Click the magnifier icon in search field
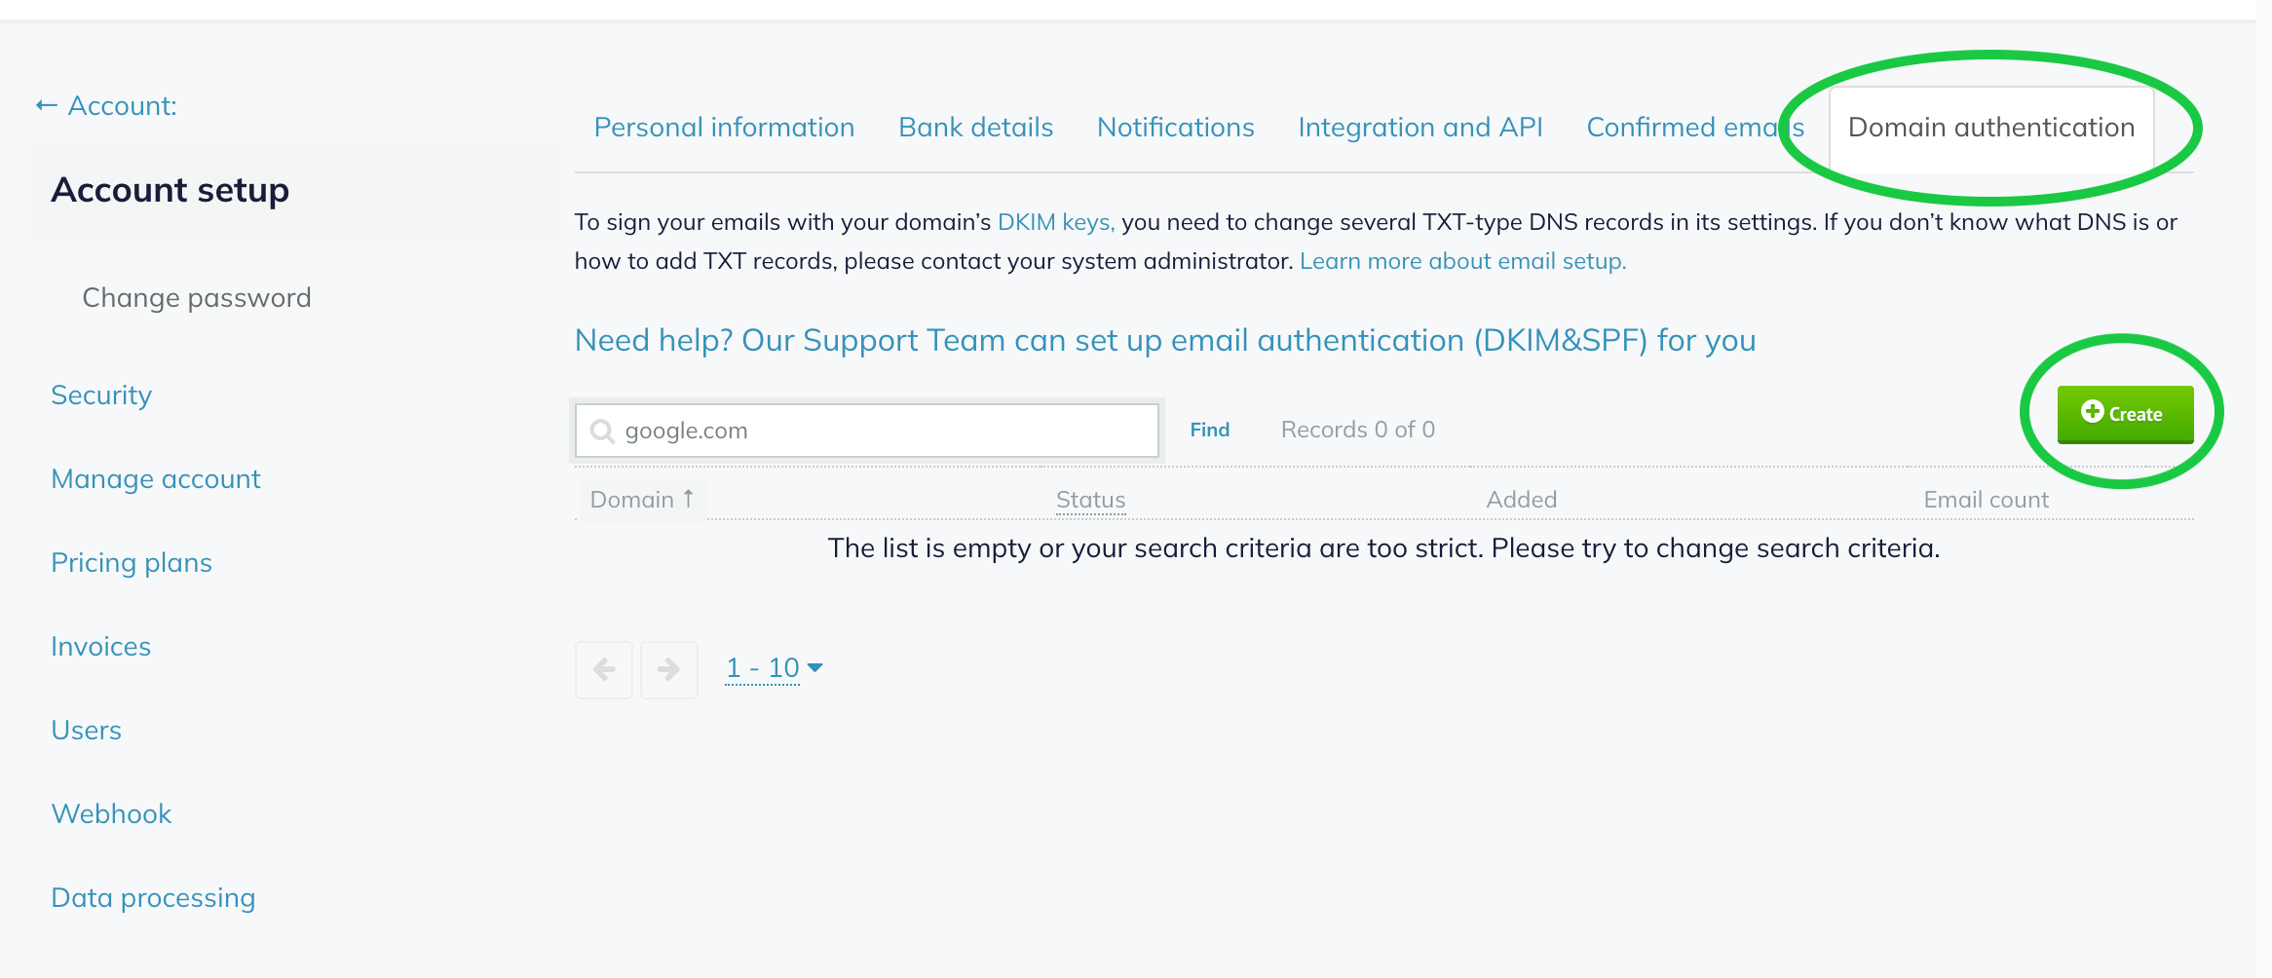The image size is (2272, 978). point(602,432)
